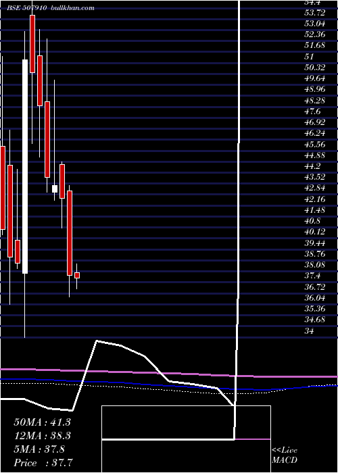The image size is (338, 473).
Task: Select the 35.36 price level label
Action: point(315,309)
